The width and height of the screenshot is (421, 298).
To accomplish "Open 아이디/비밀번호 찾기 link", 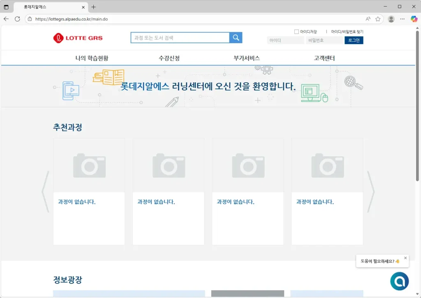I will 347,32.
